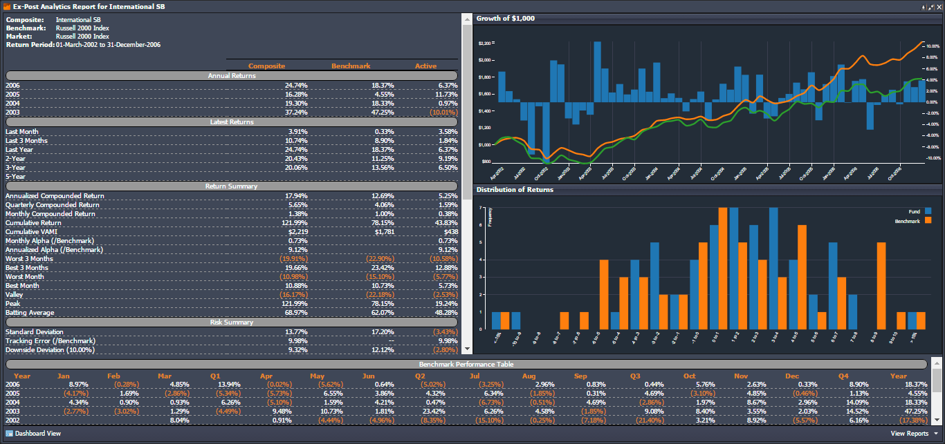Image resolution: width=945 pixels, height=444 pixels.
Task: Click the Growth of $1,000 panel title
Action: tap(506, 19)
